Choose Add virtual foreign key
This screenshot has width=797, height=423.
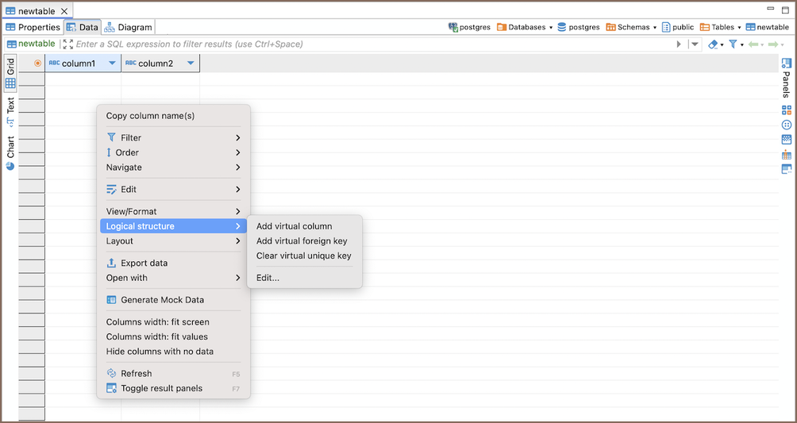point(302,241)
